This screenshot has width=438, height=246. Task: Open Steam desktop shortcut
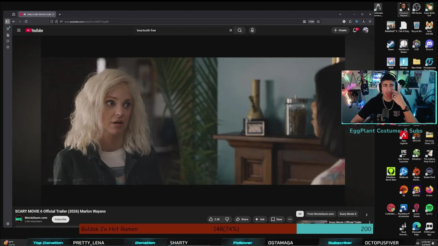(x=391, y=45)
